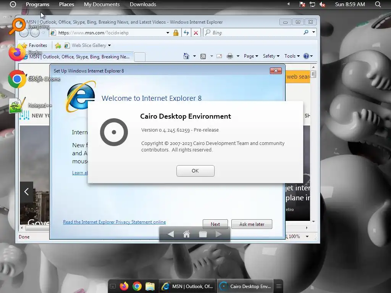Viewport: 391px width, 293px height.
Task: Open the Notepad++ desktop shortcut
Action: tap(17, 105)
